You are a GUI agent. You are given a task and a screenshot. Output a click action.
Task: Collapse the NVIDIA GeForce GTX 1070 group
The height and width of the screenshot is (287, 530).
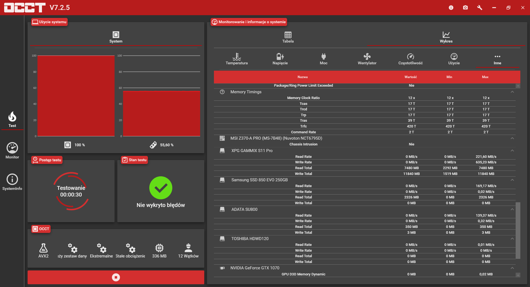click(x=512, y=268)
